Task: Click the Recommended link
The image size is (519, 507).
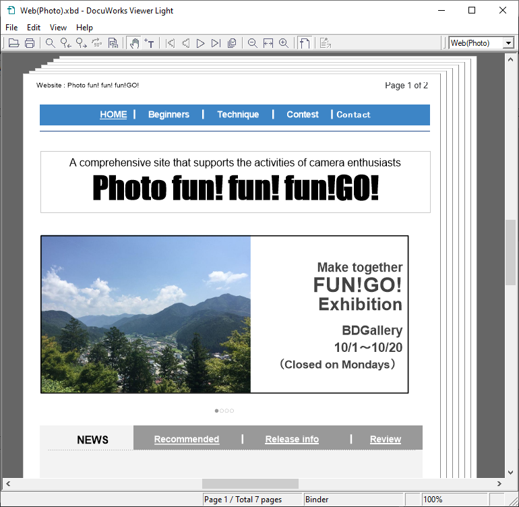Action: [x=186, y=439]
